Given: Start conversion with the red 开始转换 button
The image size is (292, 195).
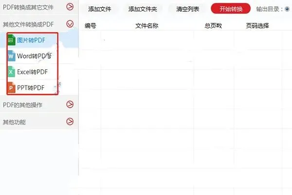Looking at the screenshot, I should (x=231, y=9).
